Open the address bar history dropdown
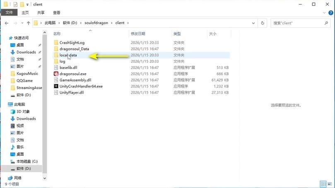This screenshot has width=335, height=188. [x=253, y=23]
